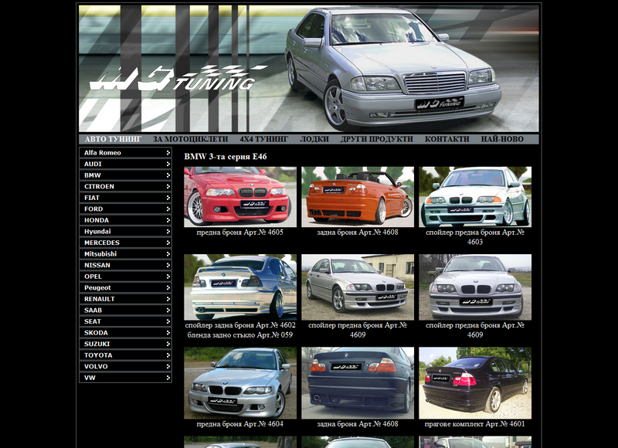Image resolution: width=618 pixels, height=448 pixels.
Task: Open the SUZUKI brand entry
Action: click(125, 344)
